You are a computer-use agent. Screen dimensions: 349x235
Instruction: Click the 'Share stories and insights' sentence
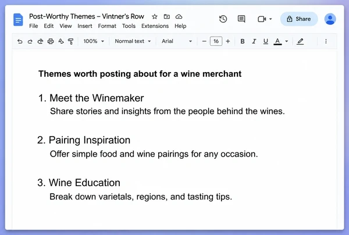coord(168,111)
